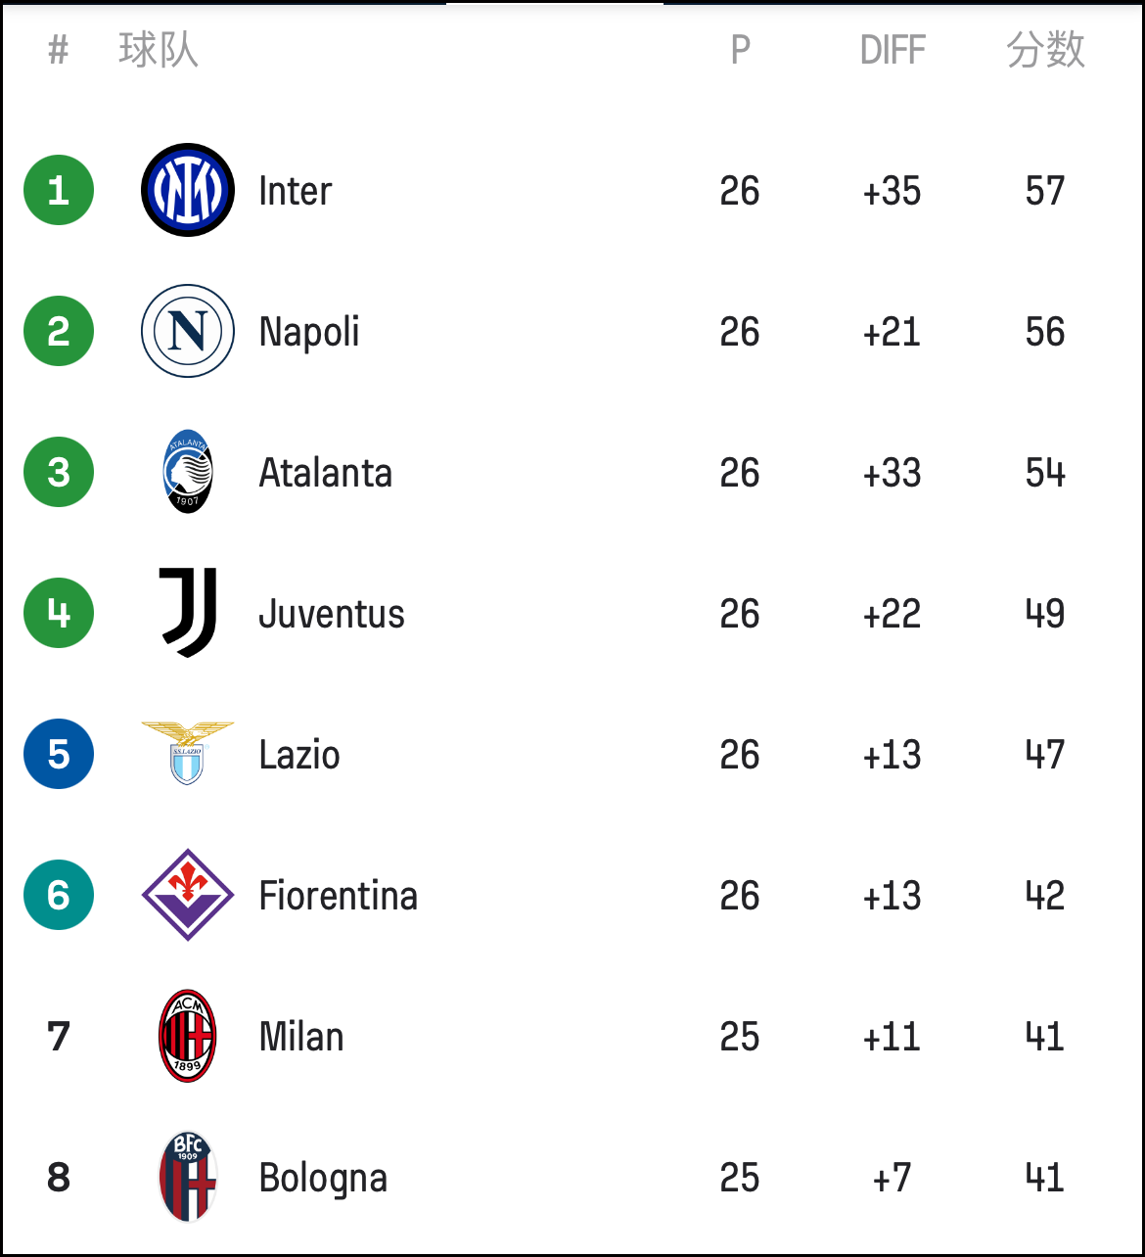Sort by the P column header
The image size is (1145, 1257).
pyautogui.click(x=741, y=50)
